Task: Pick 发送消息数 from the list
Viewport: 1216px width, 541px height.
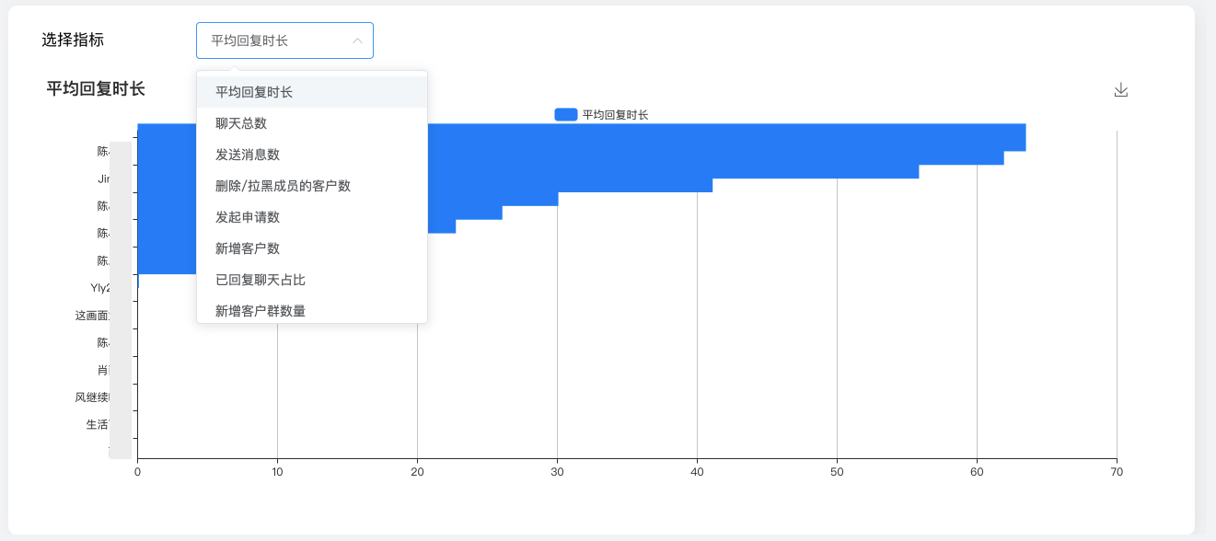Action: 248,155
